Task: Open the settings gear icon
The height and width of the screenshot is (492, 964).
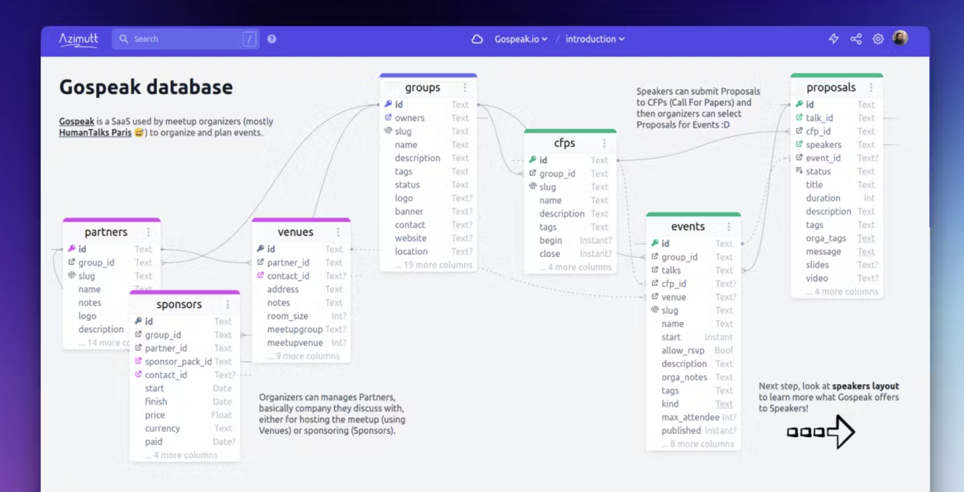Action: (878, 39)
